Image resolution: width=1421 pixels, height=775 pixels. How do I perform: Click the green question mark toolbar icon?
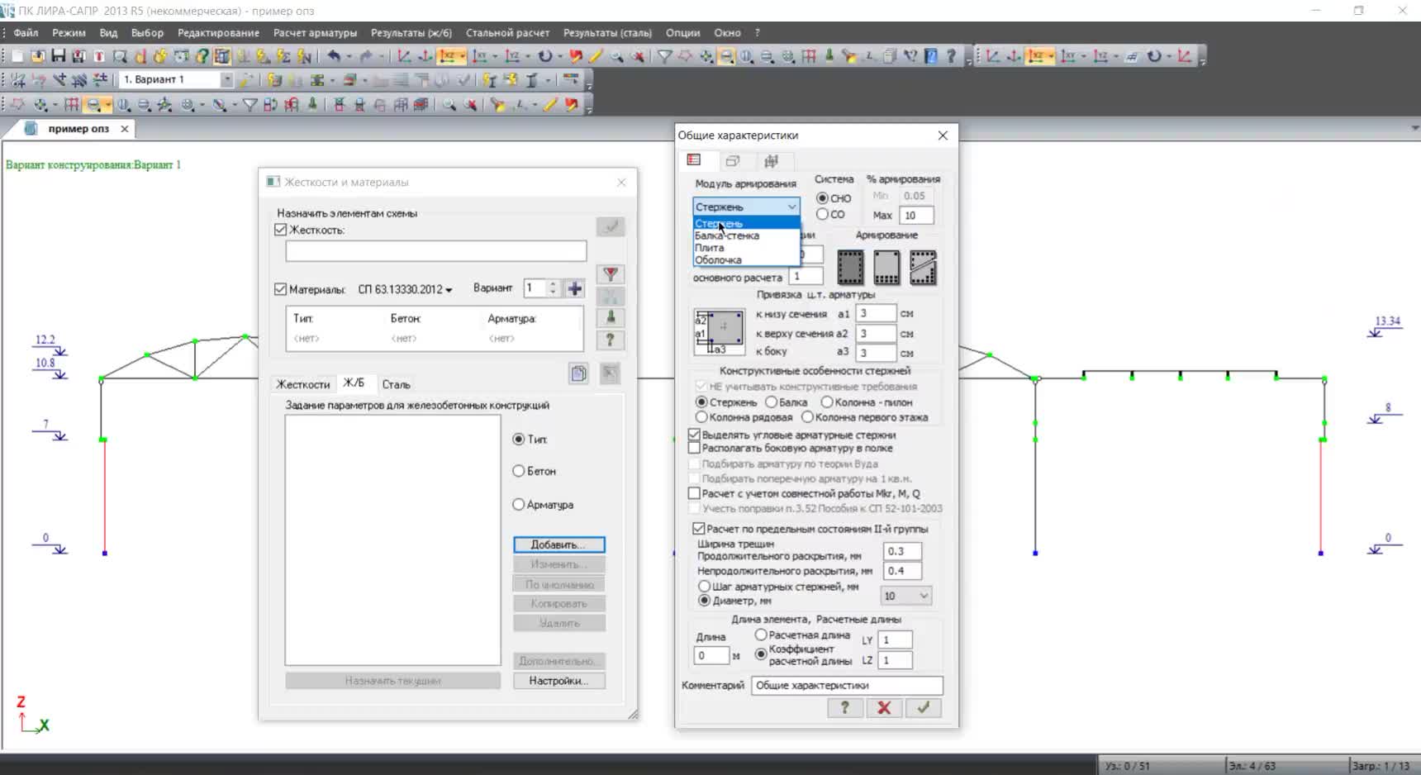click(x=202, y=56)
